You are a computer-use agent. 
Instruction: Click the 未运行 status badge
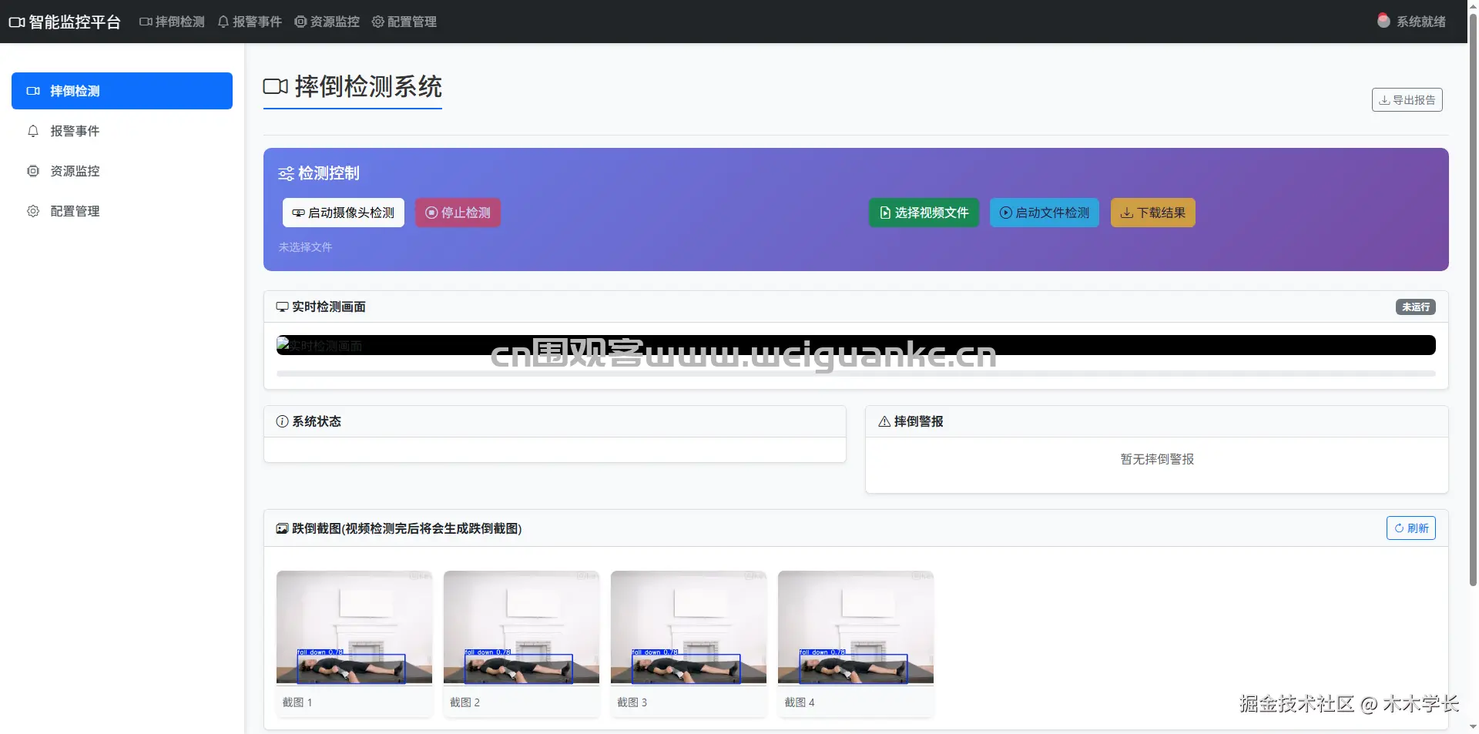pos(1415,307)
